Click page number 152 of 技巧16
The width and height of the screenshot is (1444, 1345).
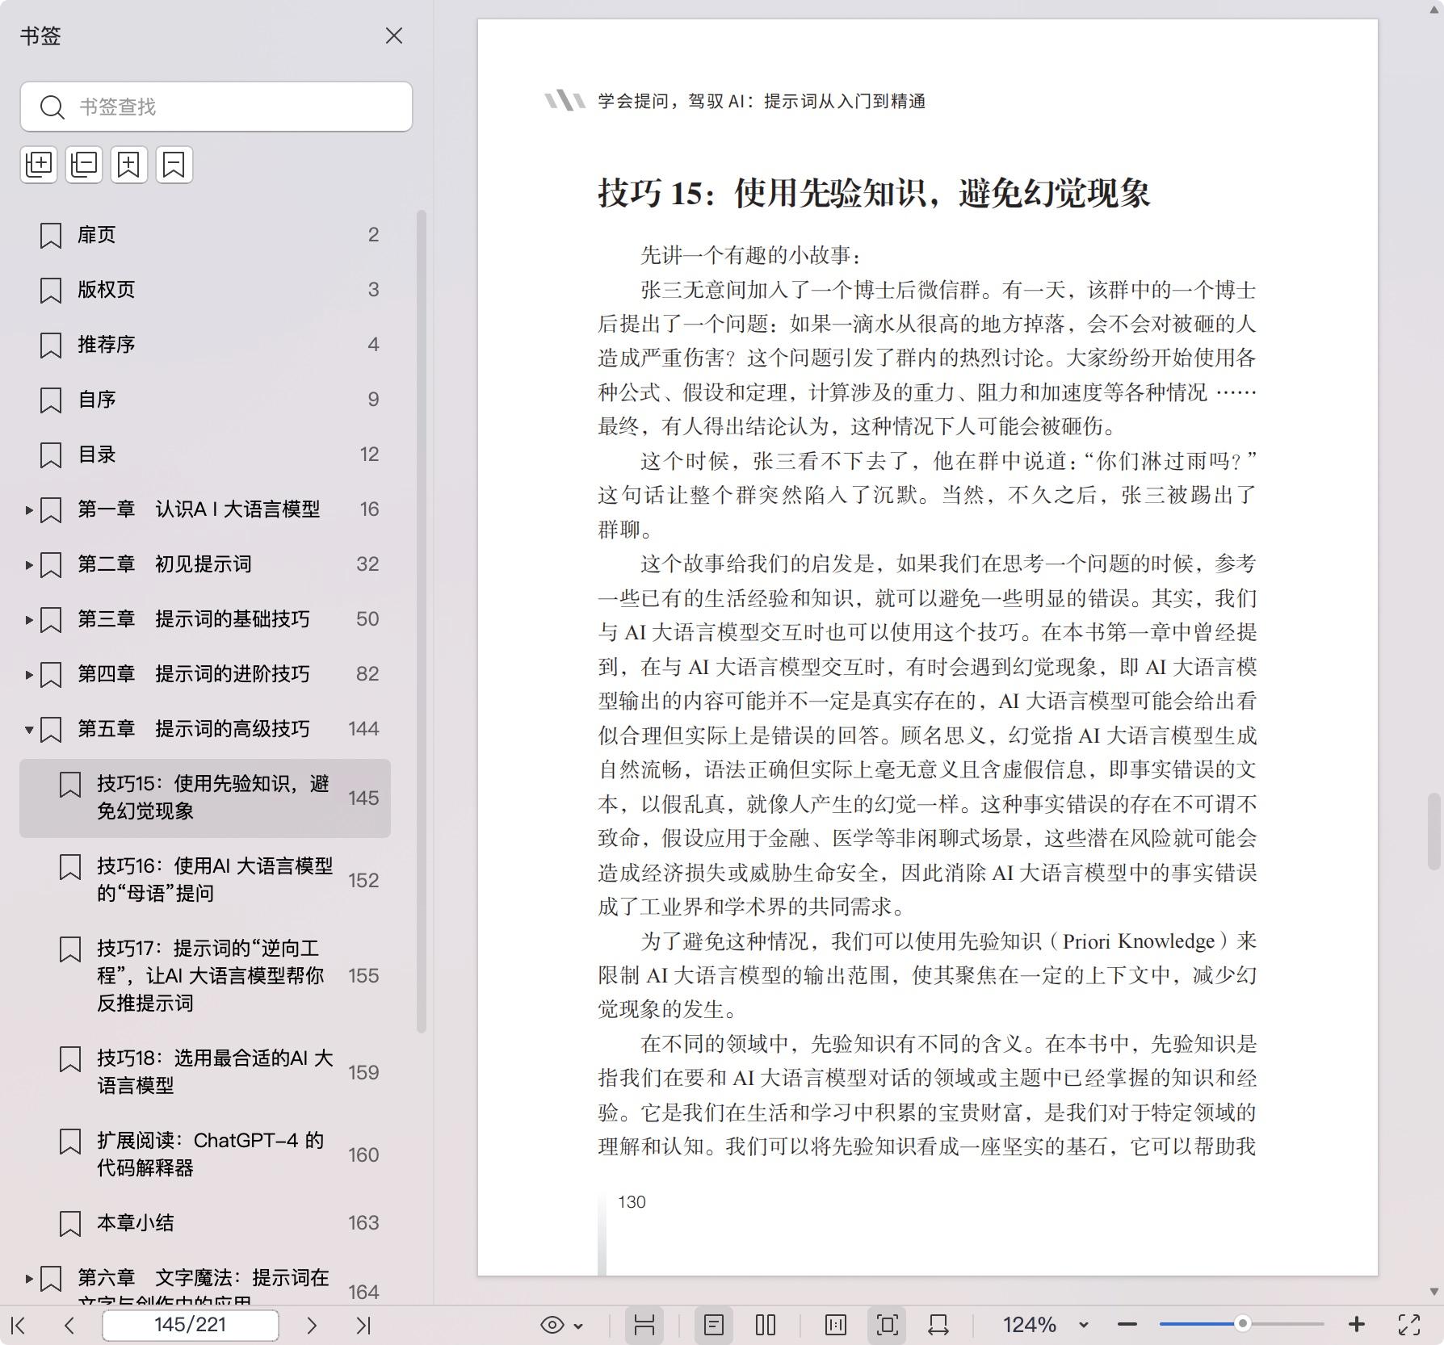(x=363, y=880)
